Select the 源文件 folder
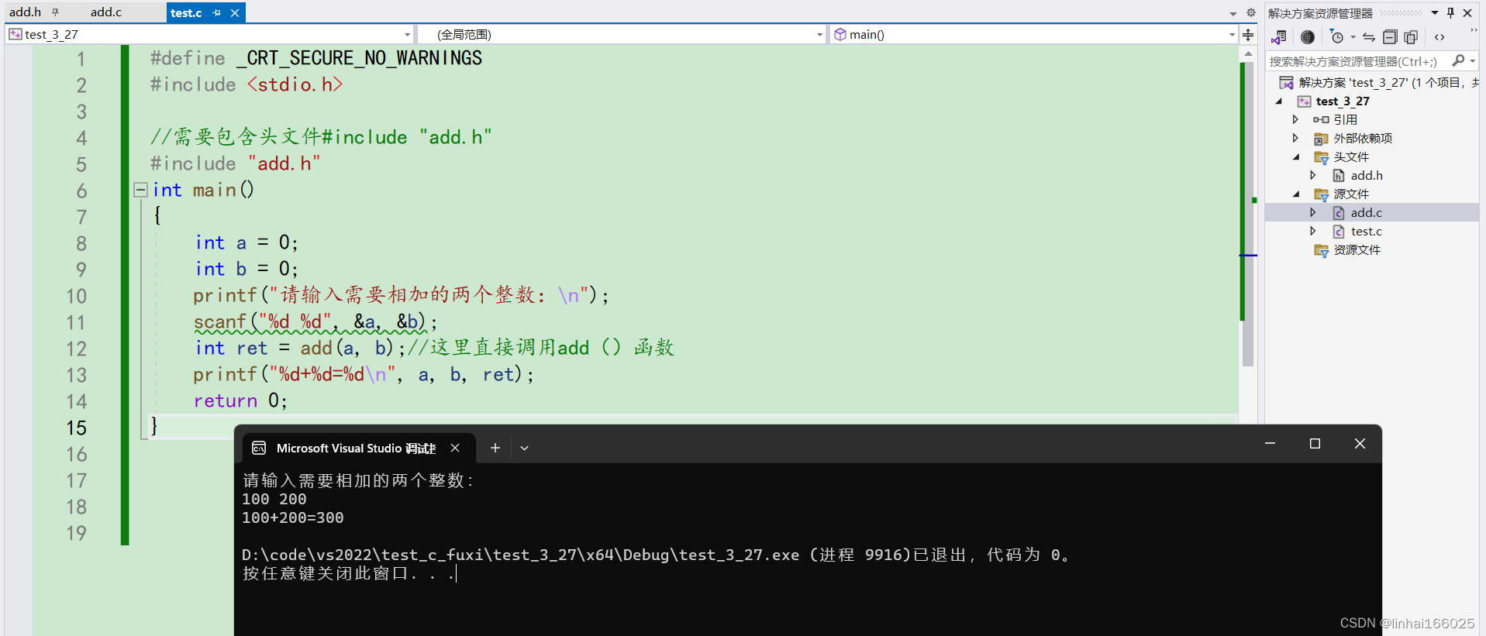1486x636 pixels. point(1351,194)
